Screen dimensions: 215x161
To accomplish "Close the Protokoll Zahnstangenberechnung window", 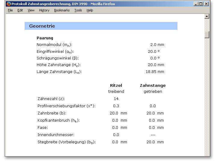I will (206, 4).
